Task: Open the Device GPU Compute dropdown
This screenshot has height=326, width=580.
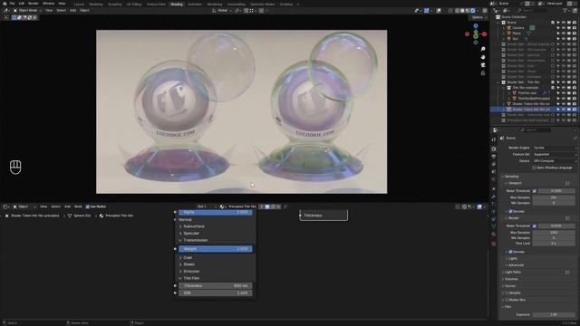Action: (554, 161)
